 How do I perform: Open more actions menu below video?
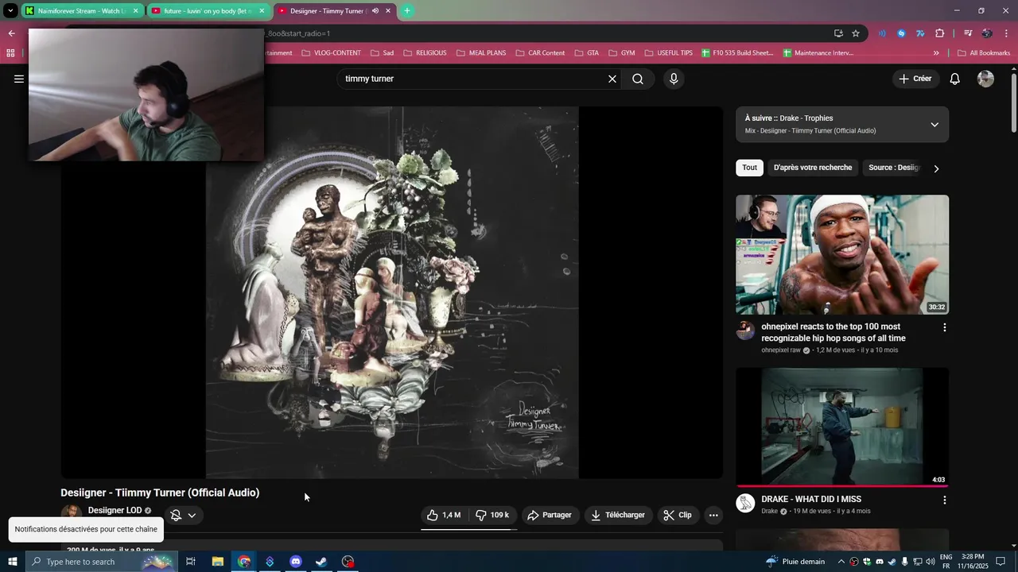pyautogui.click(x=713, y=515)
